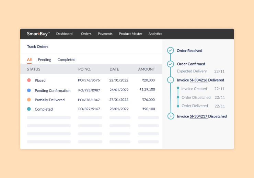Navigate to Analytics
254x178 pixels.
[155, 34]
